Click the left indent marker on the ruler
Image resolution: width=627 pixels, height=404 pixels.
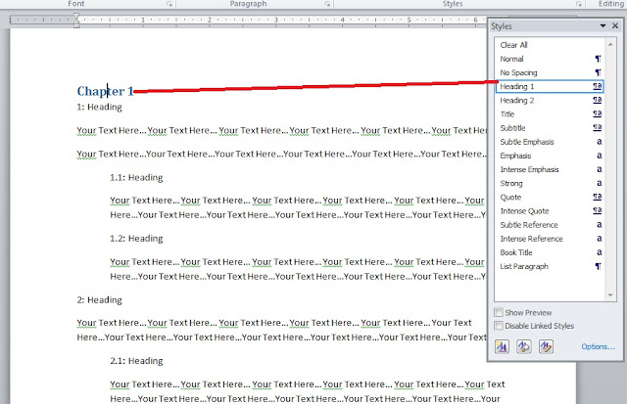pyautogui.click(x=76, y=25)
